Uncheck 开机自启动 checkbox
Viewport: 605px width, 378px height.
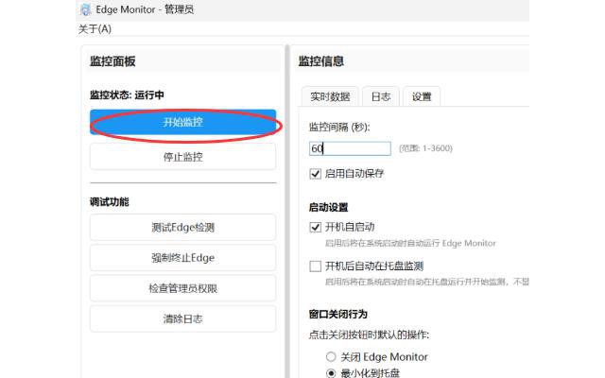coord(315,227)
